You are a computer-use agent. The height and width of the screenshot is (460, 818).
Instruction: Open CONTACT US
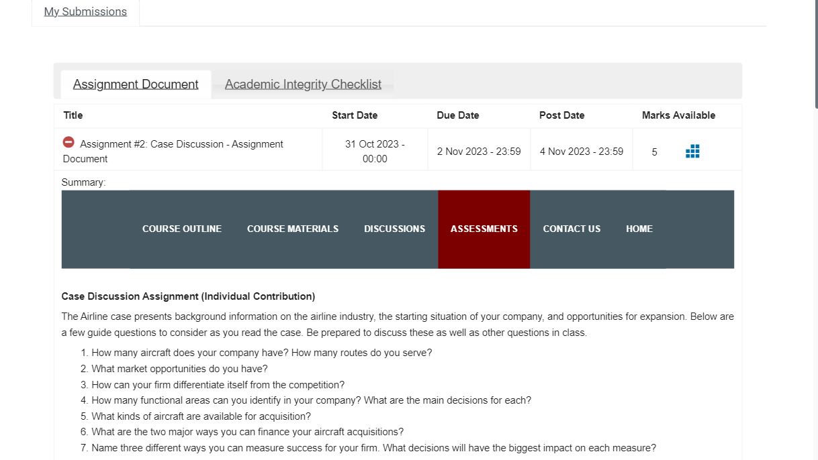click(x=572, y=229)
